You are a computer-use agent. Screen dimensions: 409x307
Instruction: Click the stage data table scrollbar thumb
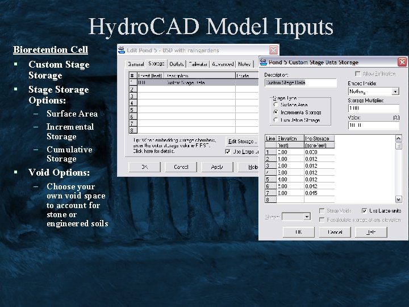[399, 146]
